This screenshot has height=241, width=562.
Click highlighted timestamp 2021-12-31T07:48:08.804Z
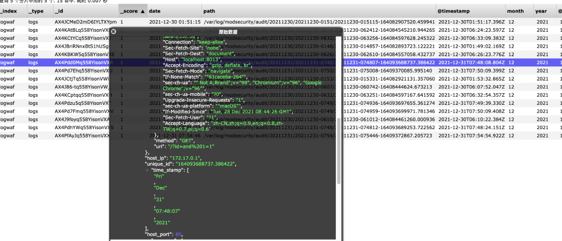[x=471, y=62]
